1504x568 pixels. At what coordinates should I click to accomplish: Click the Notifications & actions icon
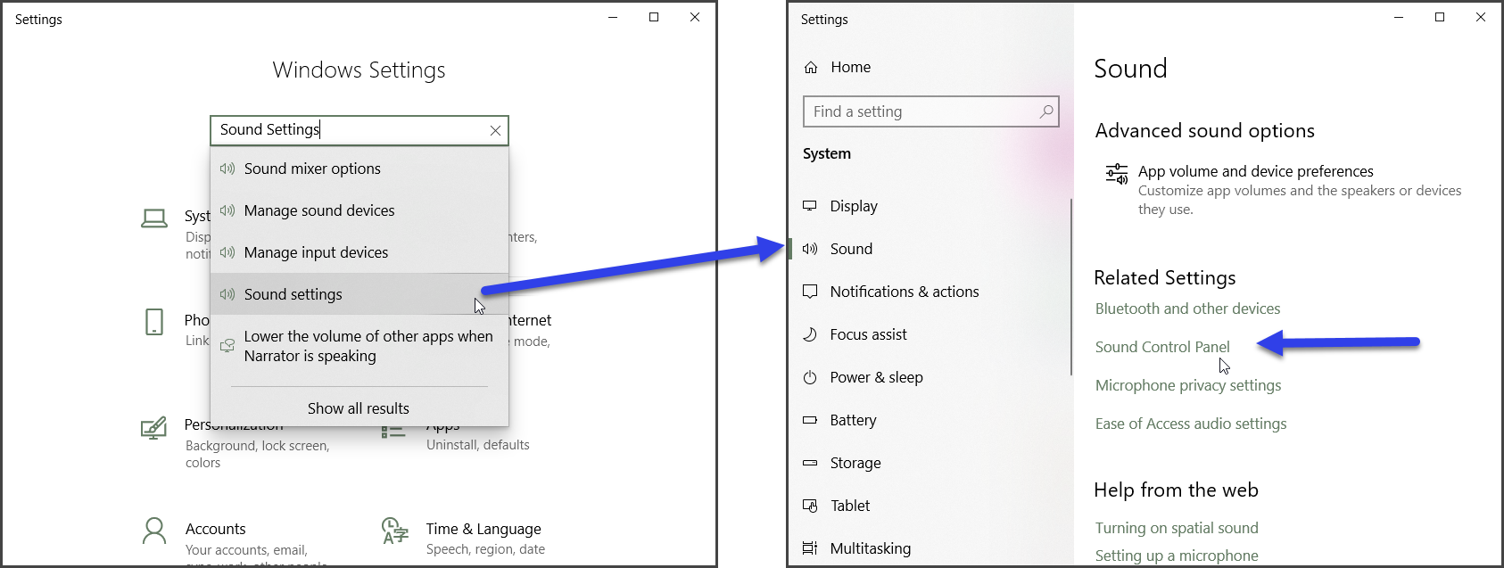810,292
